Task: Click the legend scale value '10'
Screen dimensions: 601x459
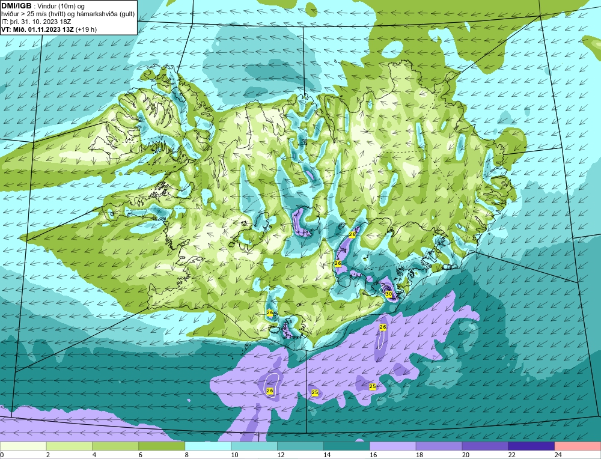Action: [234, 455]
